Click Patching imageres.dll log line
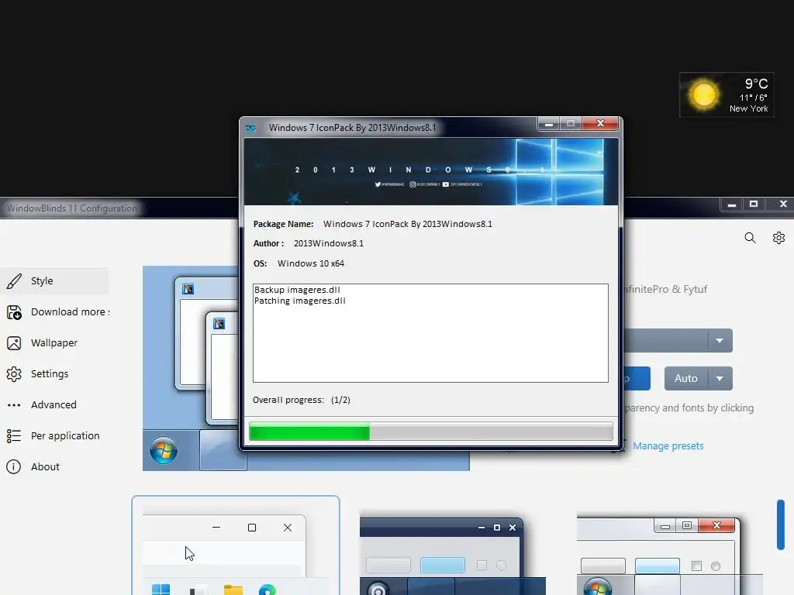This screenshot has width=794, height=595. tap(300, 301)
